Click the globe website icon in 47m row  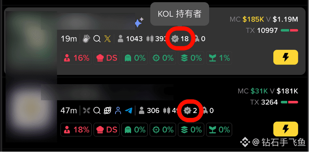pos(108,111)
